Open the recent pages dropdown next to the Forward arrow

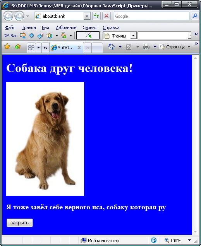tap(28, 16)
